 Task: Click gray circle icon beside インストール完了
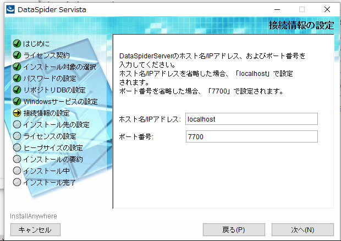[17, 182]
